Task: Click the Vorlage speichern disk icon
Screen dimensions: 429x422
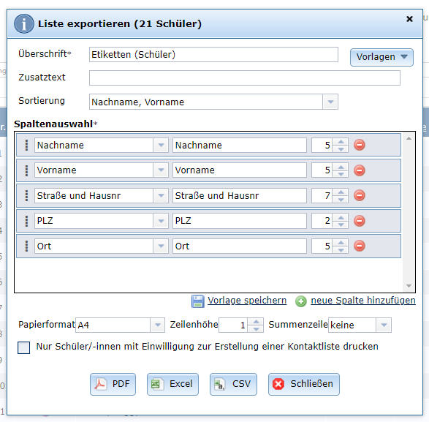Action: [x=197, y=301]
